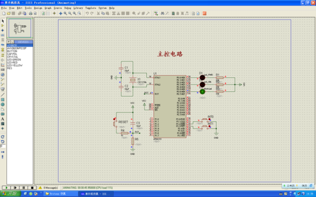316x197 pixels.
Task: Select LED-GREEN in the devices list
Action: (x=14, y=60)
